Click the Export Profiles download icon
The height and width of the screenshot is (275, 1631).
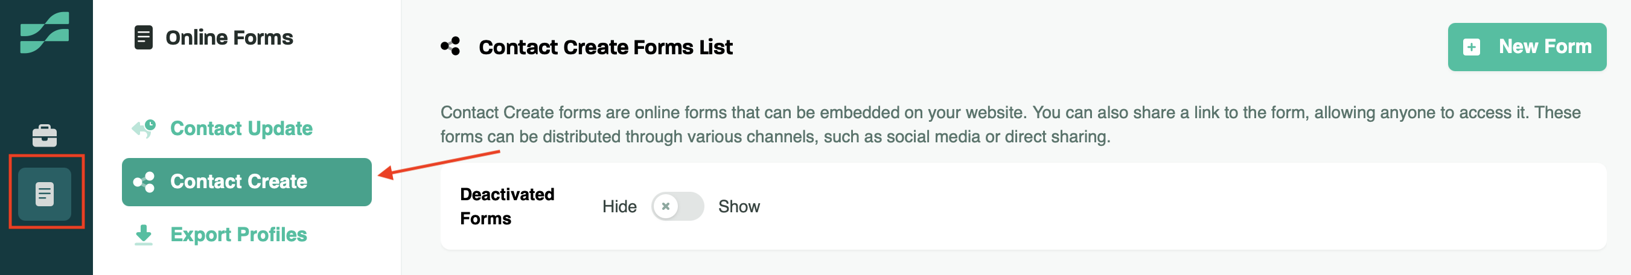click(144, 235)
